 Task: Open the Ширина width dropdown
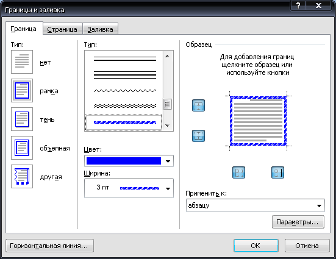[x=168, y=188]
